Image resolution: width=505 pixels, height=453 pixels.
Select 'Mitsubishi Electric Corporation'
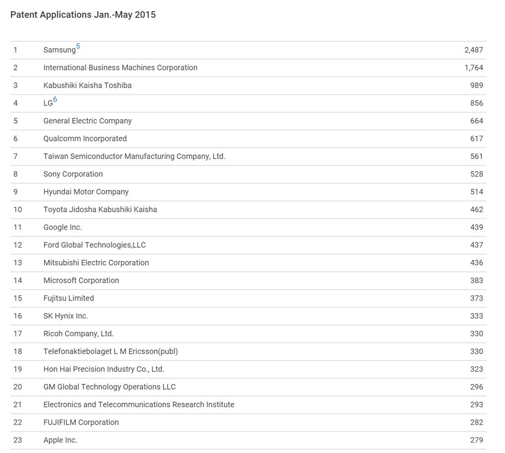96,262
